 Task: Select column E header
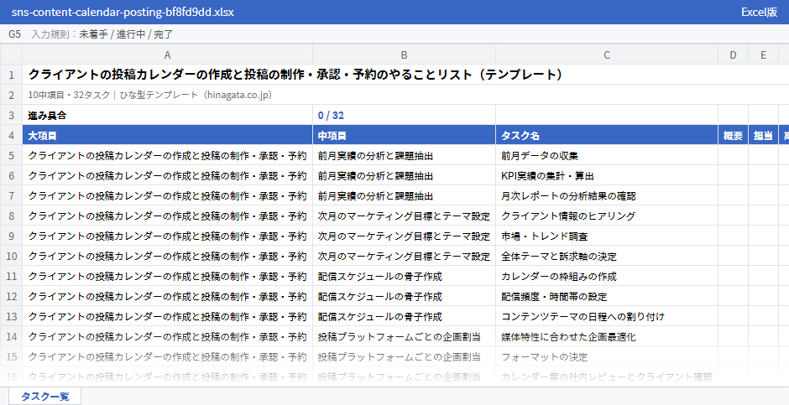click(763, 55)
